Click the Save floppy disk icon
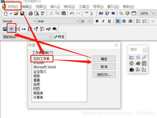157x118 pixels. tap(22, 13)
